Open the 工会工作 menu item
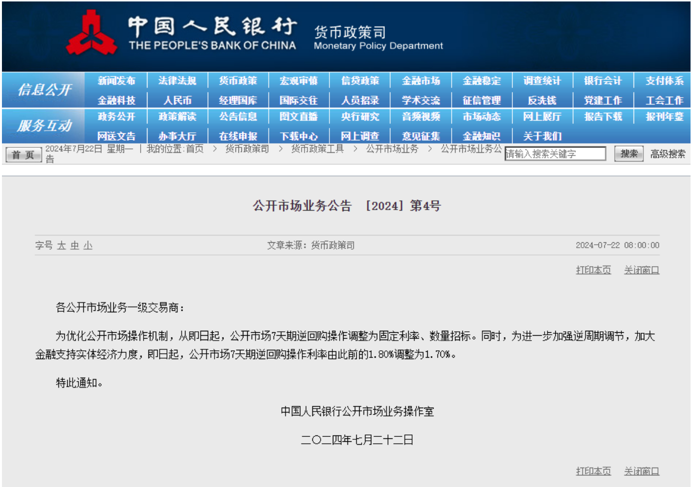This screenshot has height=487, width=691. tap(665, 101)
